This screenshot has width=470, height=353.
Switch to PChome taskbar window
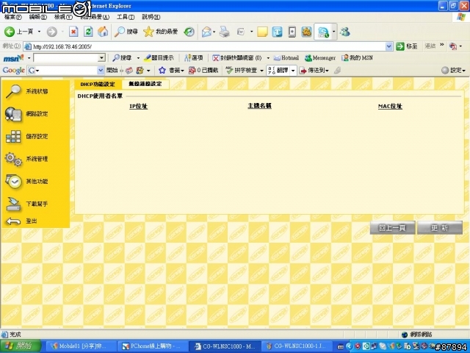[x=151, y=346]
